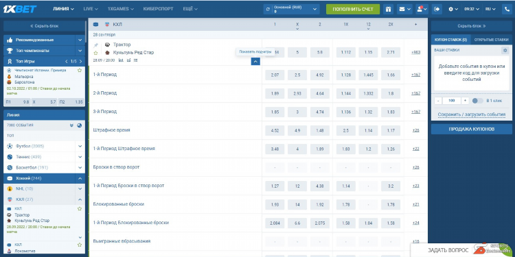Click the phone callback icon

507,9
